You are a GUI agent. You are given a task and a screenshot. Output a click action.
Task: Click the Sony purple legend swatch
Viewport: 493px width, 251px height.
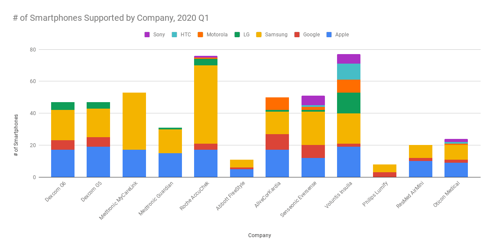pos(147,35)
